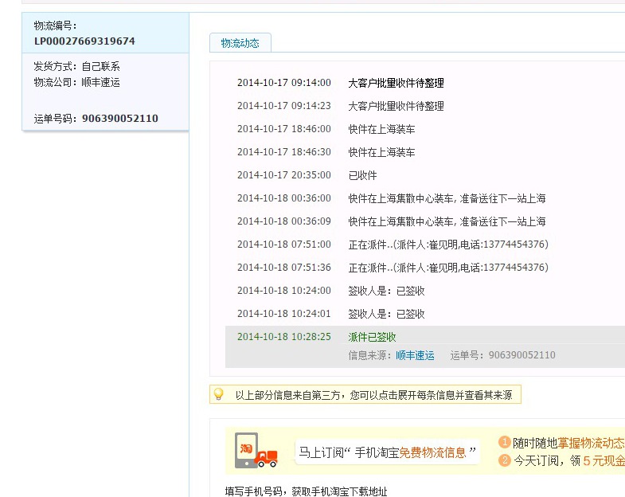Click the 马上订阅 手机淘宝免费物流信息 banner
Image resolution: width=625 pixels, height=497 pixels.
click(x=387, y=452)
